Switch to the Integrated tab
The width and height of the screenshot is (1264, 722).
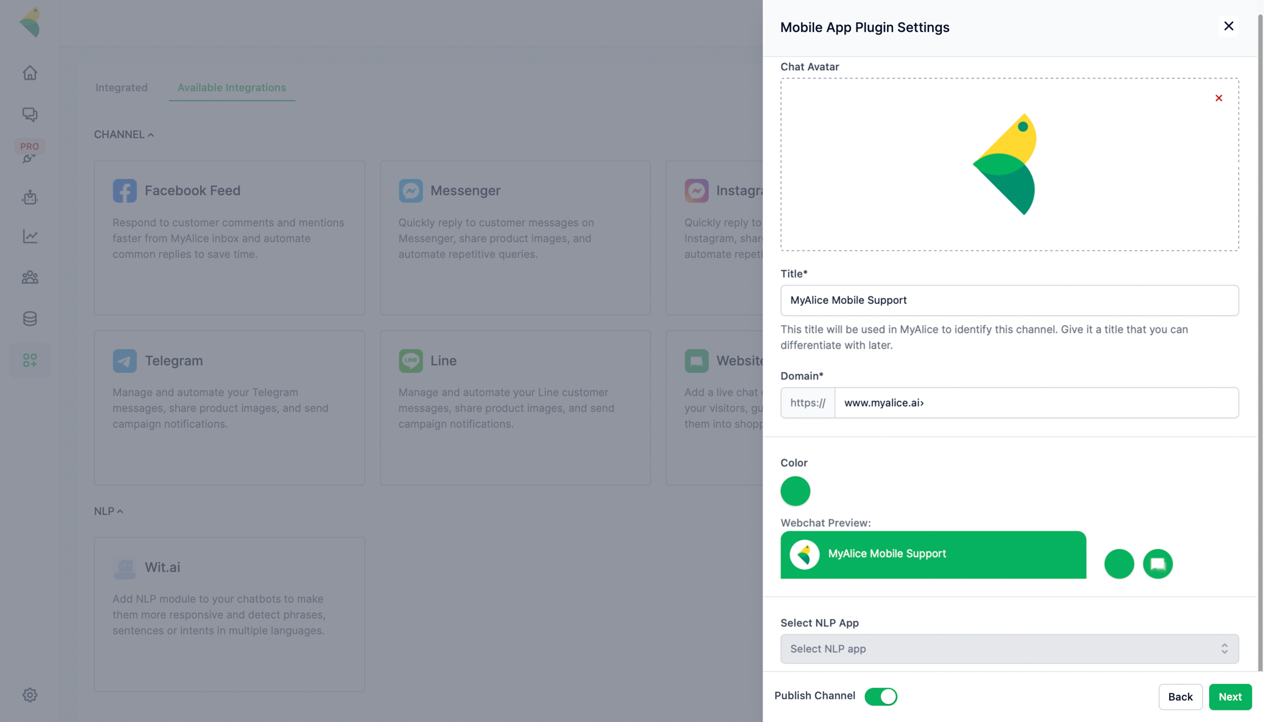point(121,88)
